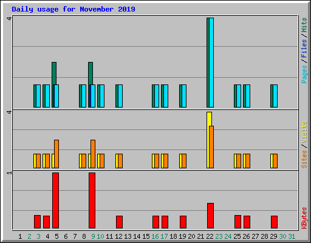Click the Files legend label

coord(304,49)
